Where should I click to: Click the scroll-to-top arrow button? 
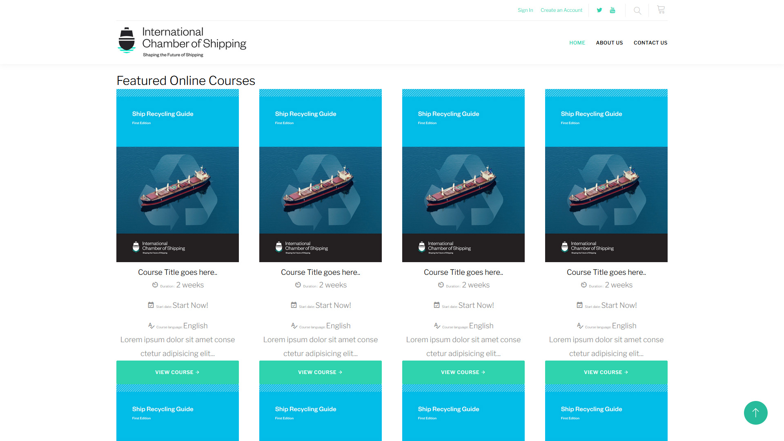click(x=755, y=413)
